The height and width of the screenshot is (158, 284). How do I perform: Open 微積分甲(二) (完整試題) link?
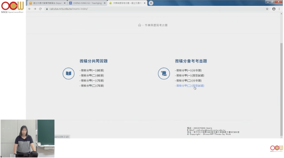coord(190,86)
